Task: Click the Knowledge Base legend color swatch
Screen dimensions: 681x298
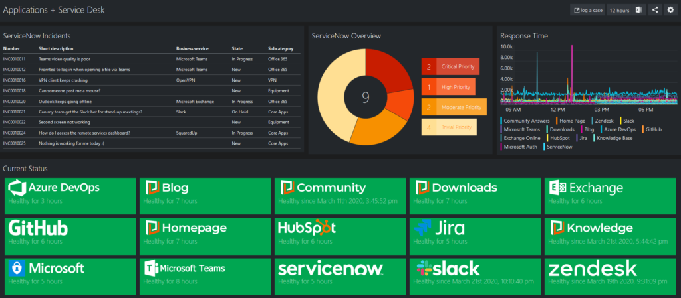Action: pos(594,138)
